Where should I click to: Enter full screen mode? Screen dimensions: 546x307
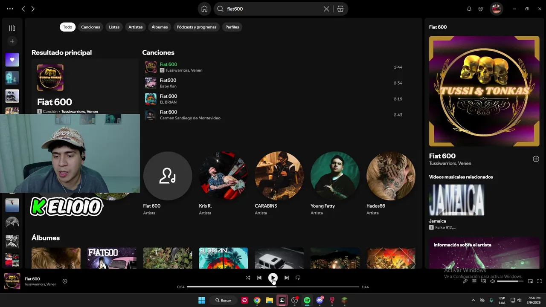(539, 281)
